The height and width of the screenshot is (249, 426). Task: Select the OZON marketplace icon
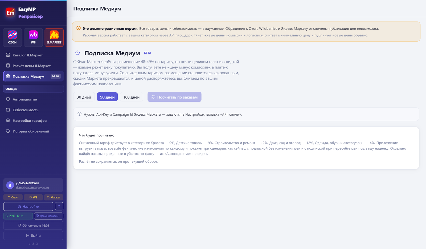click(12, 37)
